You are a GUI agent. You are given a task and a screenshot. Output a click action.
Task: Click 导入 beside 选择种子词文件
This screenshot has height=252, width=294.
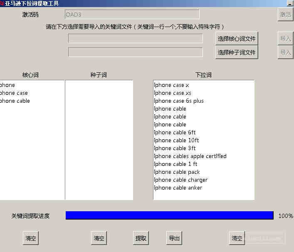[x=285, y=52]
